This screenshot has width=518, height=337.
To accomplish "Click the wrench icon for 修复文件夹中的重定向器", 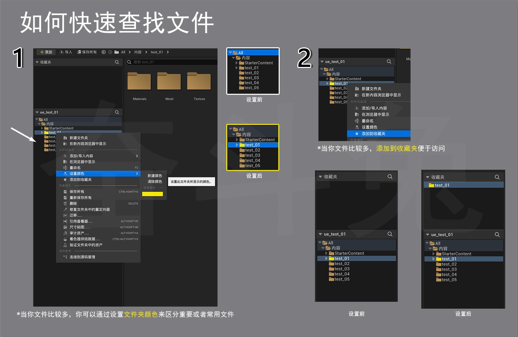I will 65,209.
